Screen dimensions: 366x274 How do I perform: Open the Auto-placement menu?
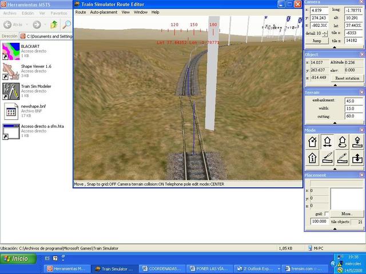tap(104, 12)
